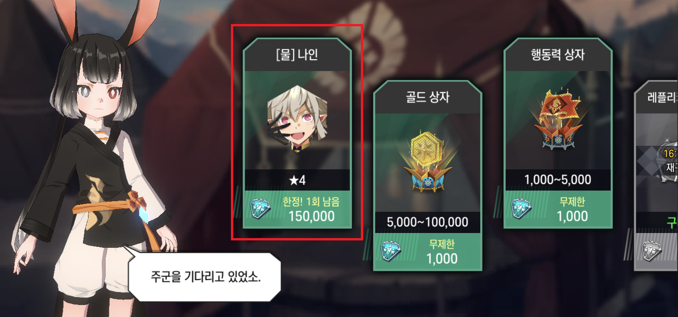Click the gem currency icon on [물] 나인 card

260,209
